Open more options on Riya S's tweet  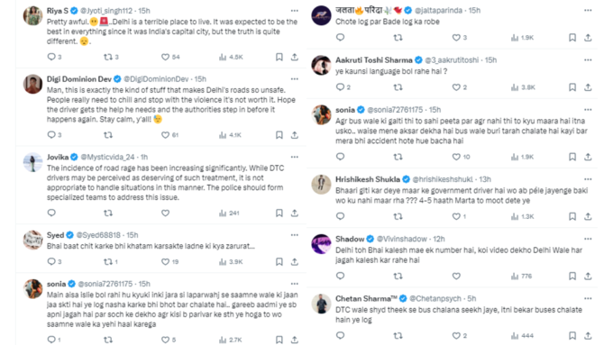click(x=295, y=11)
